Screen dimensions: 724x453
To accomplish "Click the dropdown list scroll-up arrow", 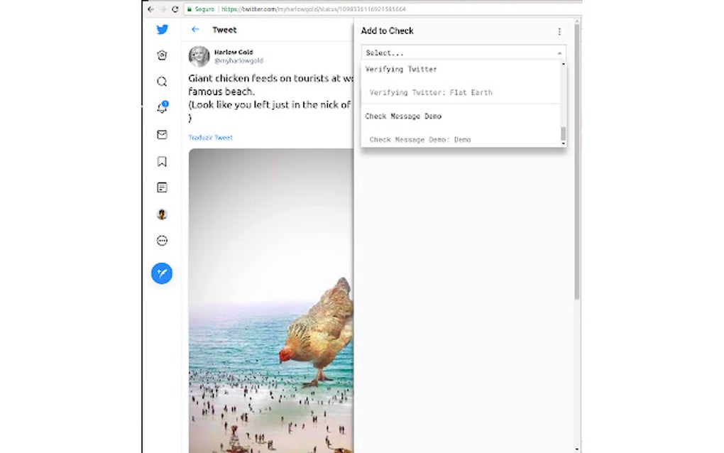I will (x=564, y=64).
